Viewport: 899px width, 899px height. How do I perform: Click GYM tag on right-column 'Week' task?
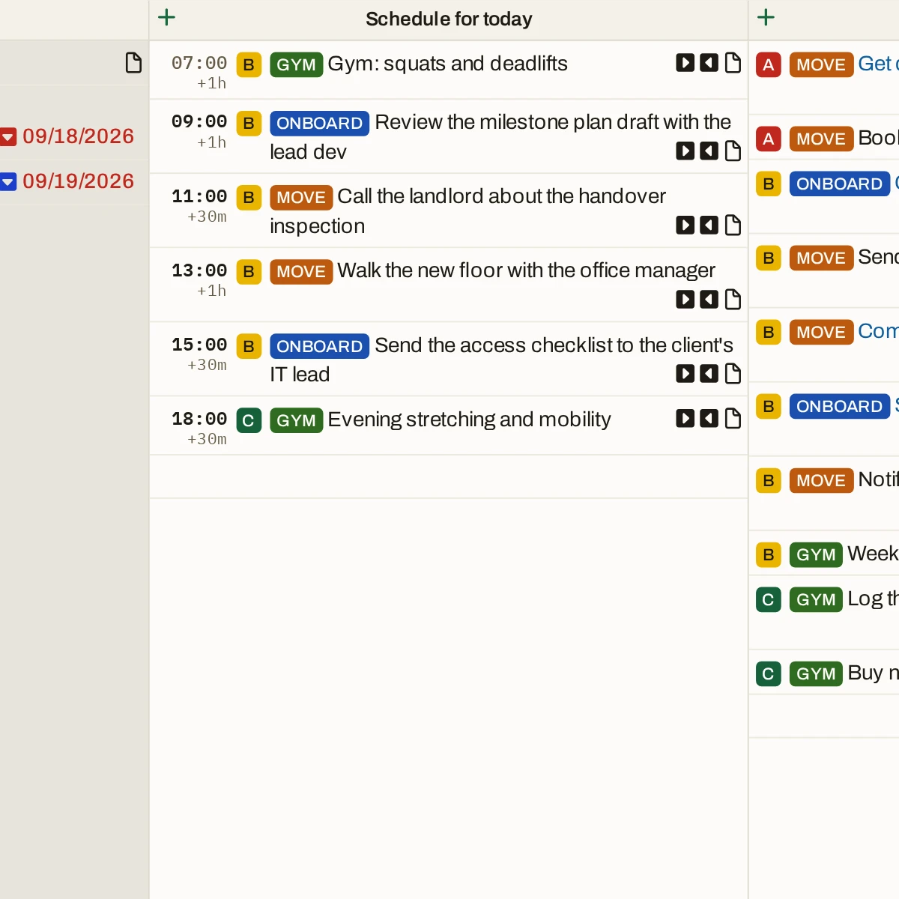coord(816,554)
